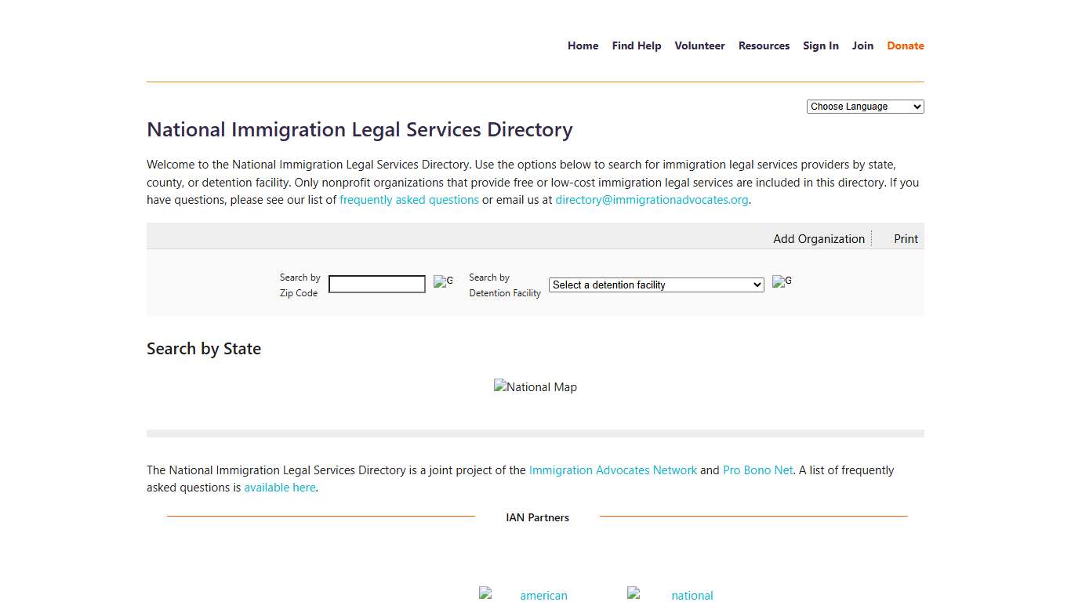The width and height of the screenshot is (1071, 602).
Task: Click Add Organization
Action: pyautogui.click(x=819, y=238)
